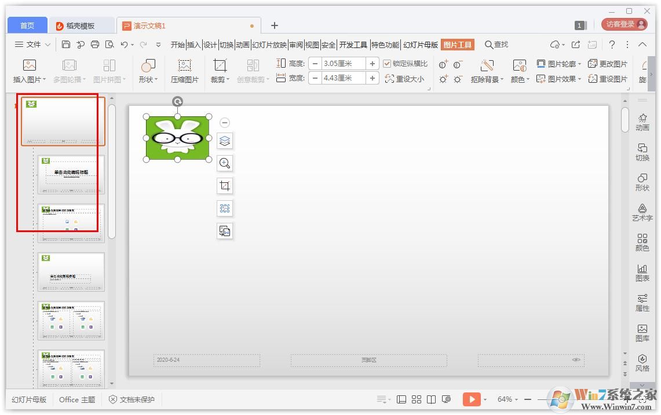Select the second layout thumbnail with title placeholder
This screenshot has width=661, height=415.
[71, 174]
